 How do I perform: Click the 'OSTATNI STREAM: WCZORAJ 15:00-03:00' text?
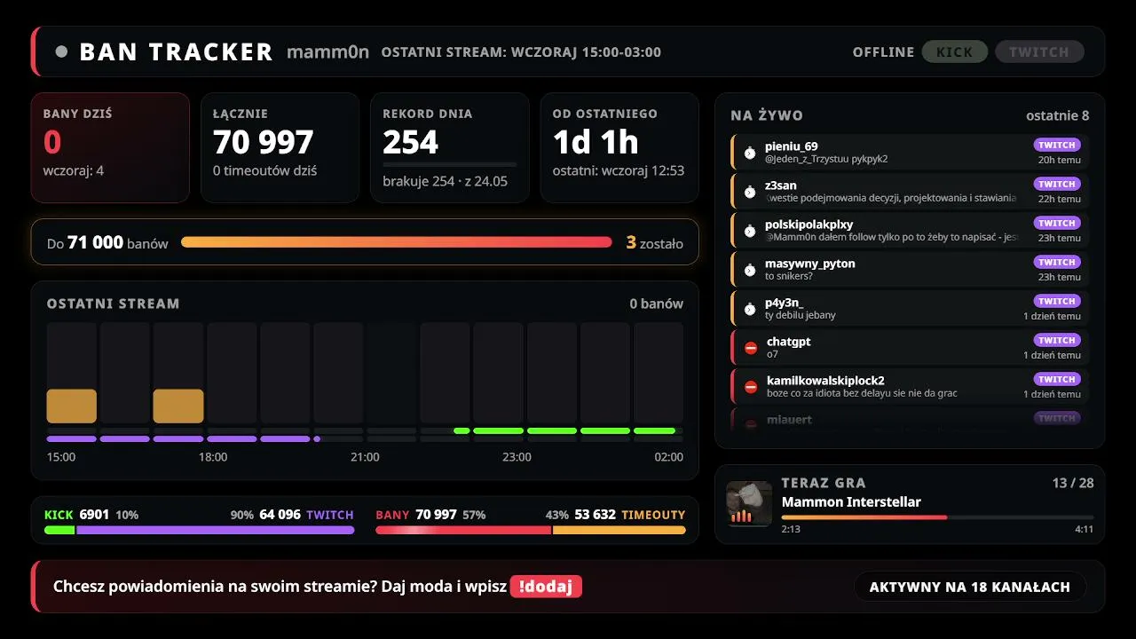click(521, 51)
